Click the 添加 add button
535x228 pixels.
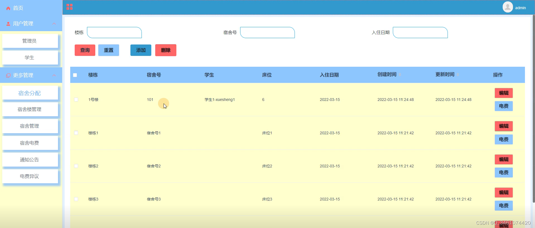141,50
